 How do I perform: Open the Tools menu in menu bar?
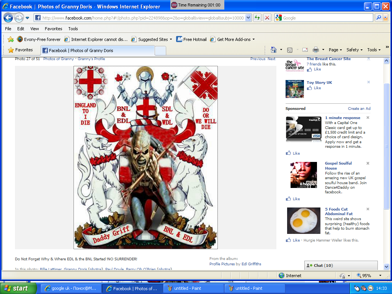pyautogui.click(x=73, y=29)
